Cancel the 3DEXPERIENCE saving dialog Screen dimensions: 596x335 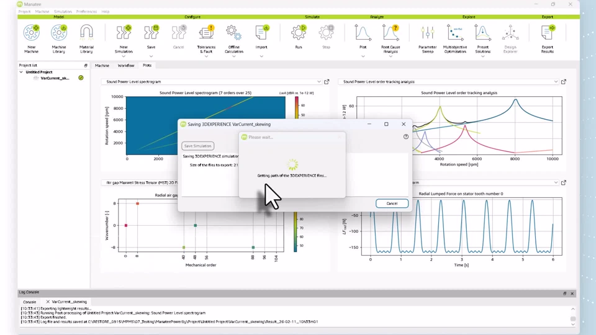click(x=392, y=203)
